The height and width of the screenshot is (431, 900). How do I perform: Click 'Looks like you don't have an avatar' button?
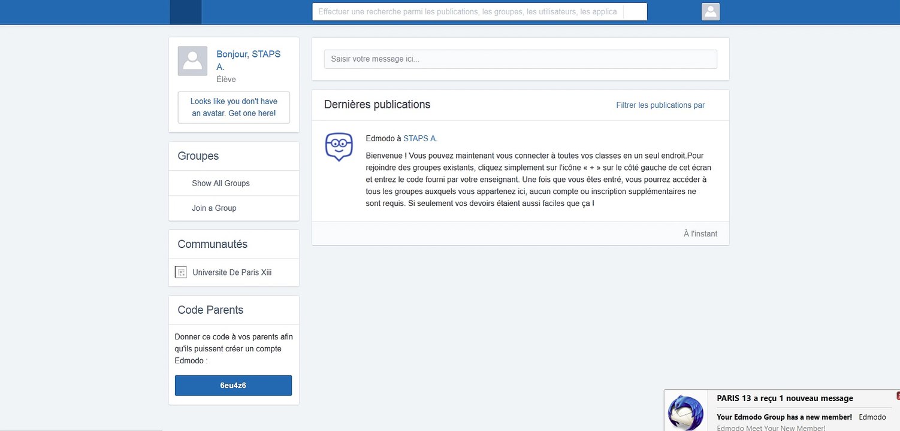(x=234, y=107)
